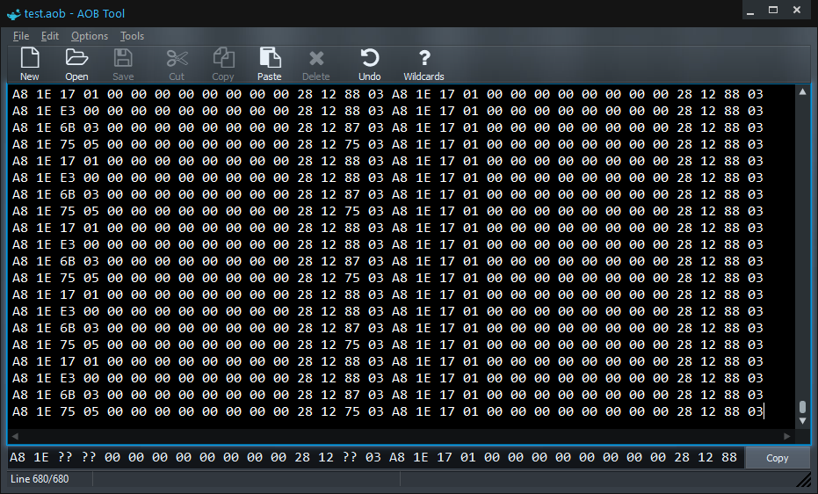This screenshot has height=494, width=818.
Task: Click the horizontal scrollbar right arrow
Action: pyautogui.click(x=788, y=436)
